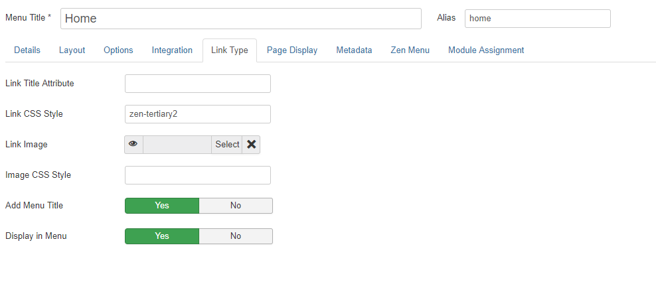This screenshot has height=290, width=656.
Task: Go to the Zen Menu tab
Action: pos(410,50)
